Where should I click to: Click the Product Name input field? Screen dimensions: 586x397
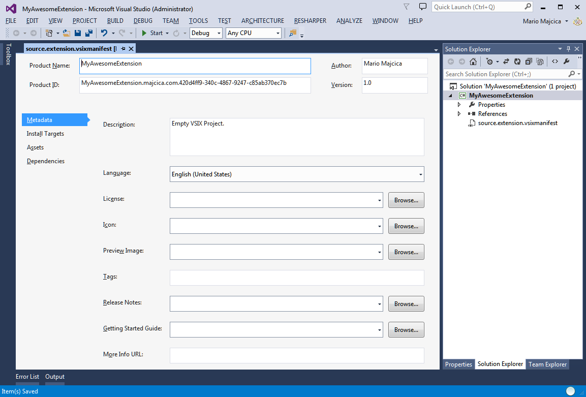click(x=195, y=66)
